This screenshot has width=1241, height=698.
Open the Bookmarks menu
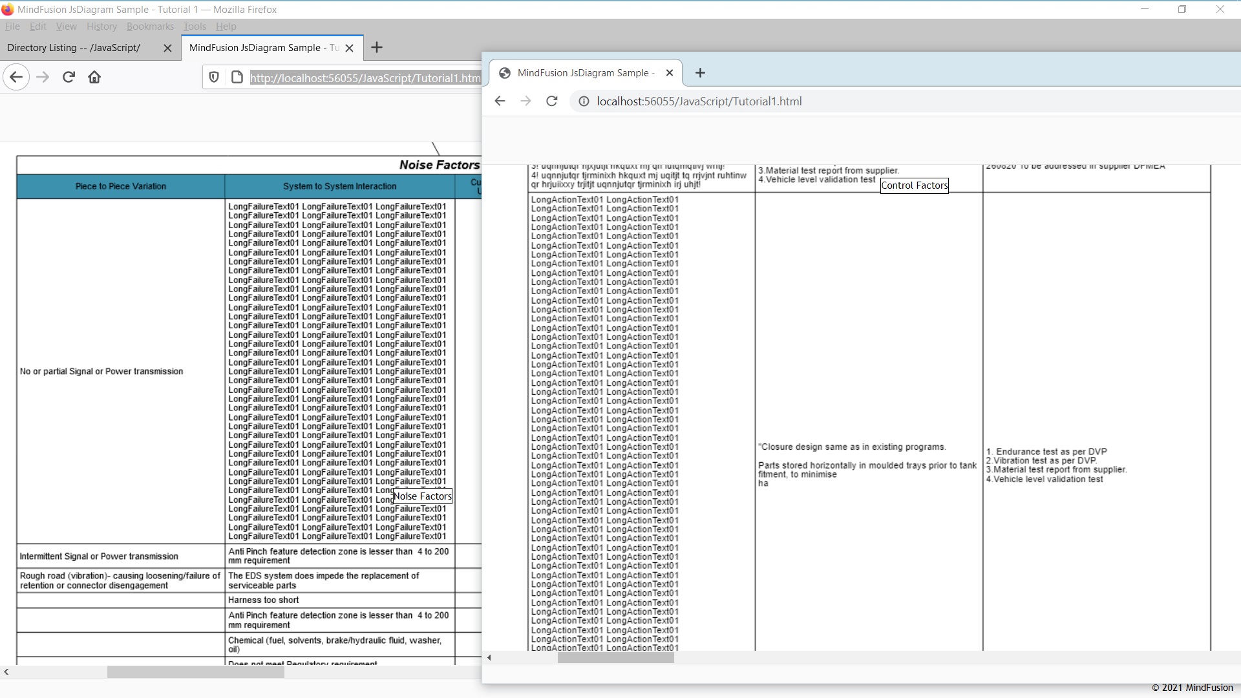(150, 26)
